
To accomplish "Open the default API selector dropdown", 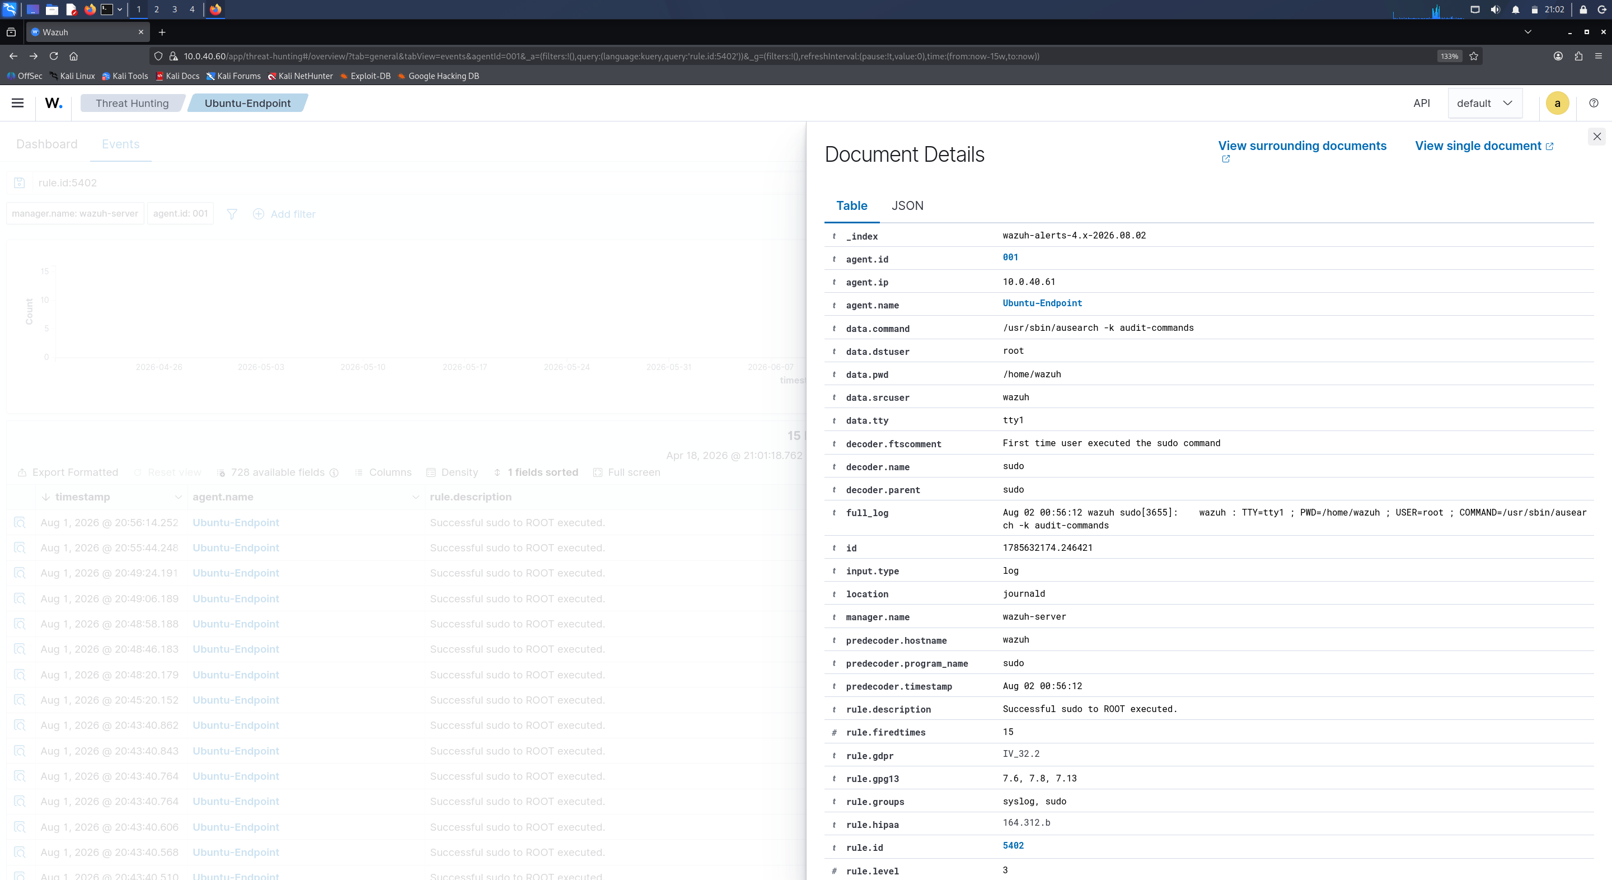I will 1484,103.
